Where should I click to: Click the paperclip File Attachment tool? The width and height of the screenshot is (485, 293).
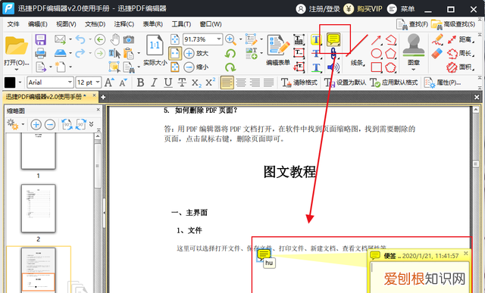click(x=333, y=54)
